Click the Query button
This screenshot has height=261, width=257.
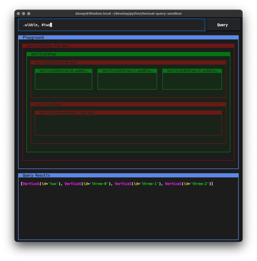tap(222, 25)
